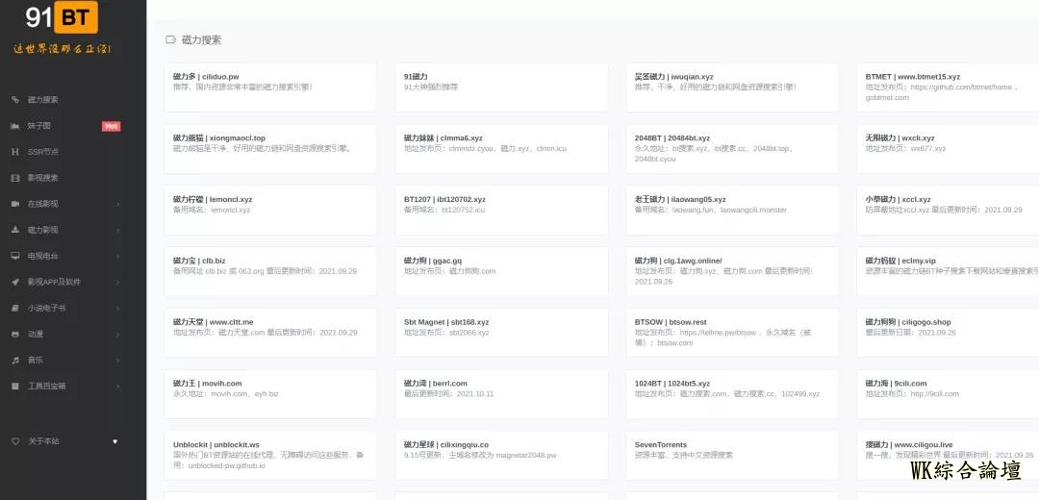Open the BT1207 | ibt120702.xyz card
1039x500 pixels.
[x=501, y=210]
